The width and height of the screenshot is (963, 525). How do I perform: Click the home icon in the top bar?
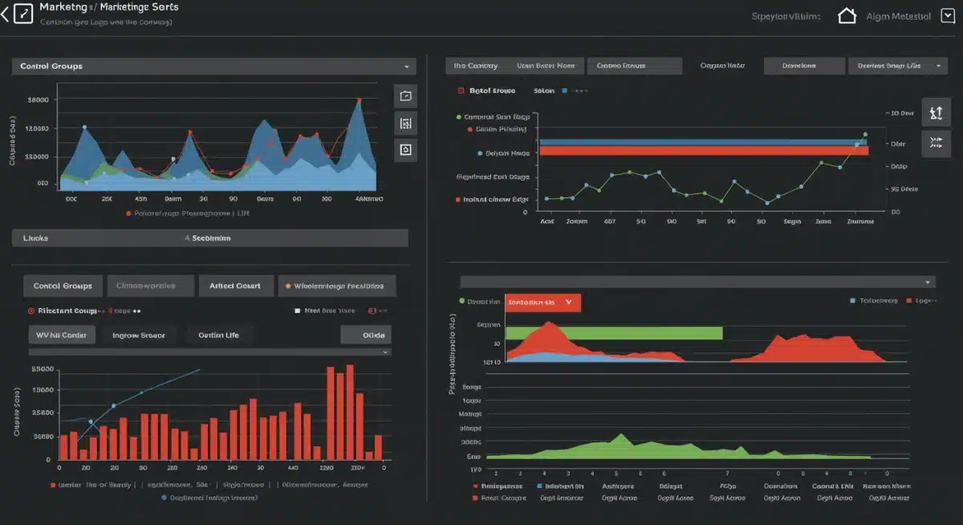847,14
